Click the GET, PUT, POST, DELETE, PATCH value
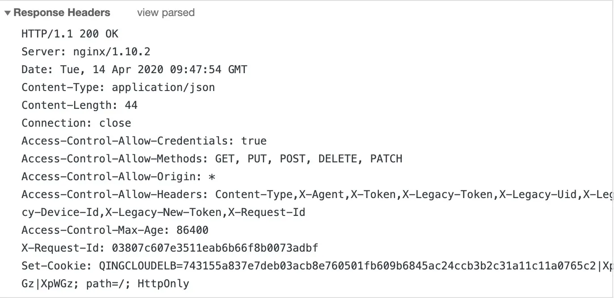Viewport: 614px width, 298px height. 309,159
